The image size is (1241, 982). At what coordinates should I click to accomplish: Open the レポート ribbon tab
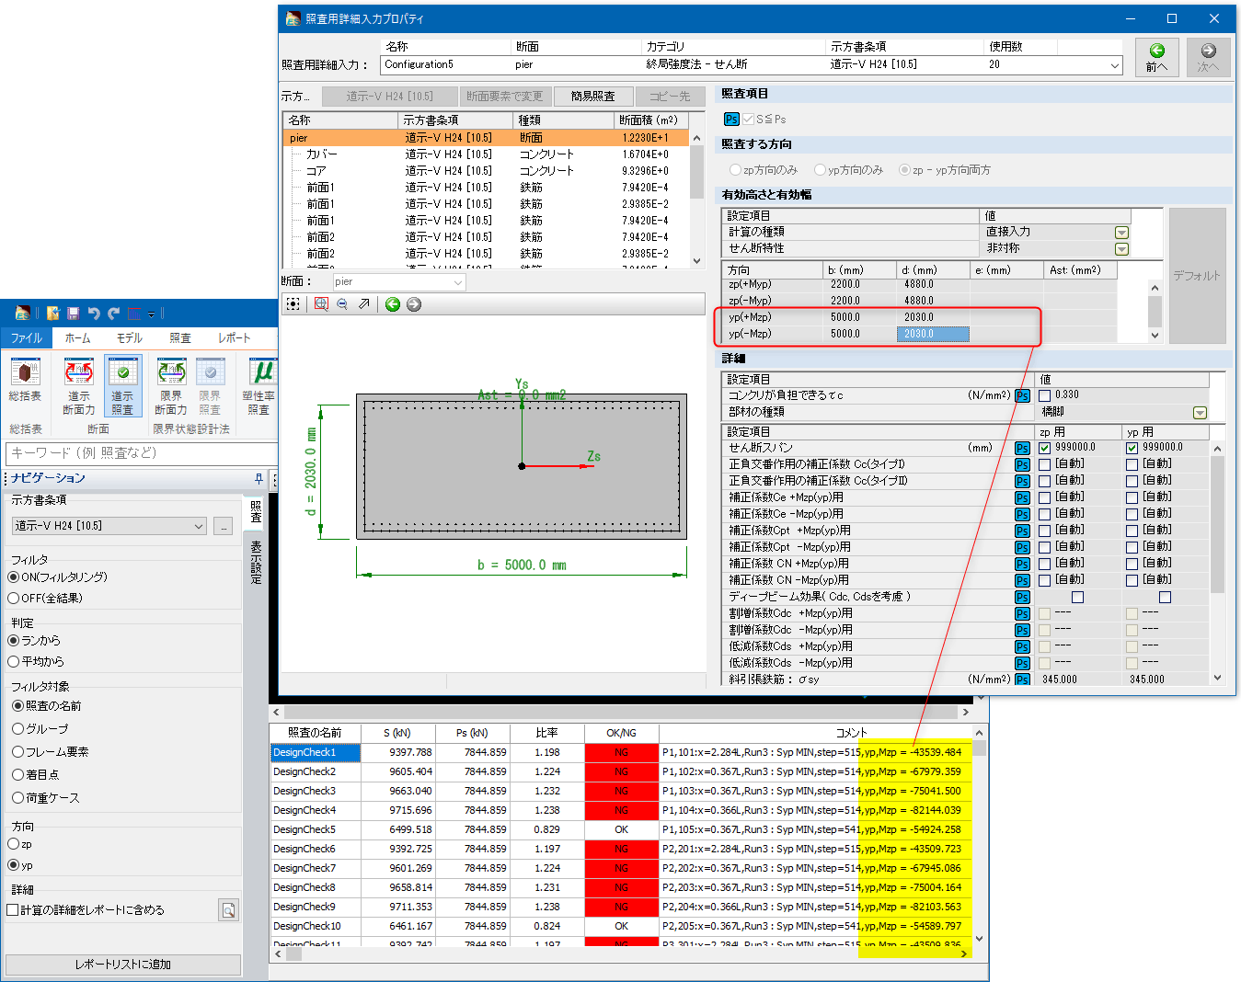[x=234, y=338]
